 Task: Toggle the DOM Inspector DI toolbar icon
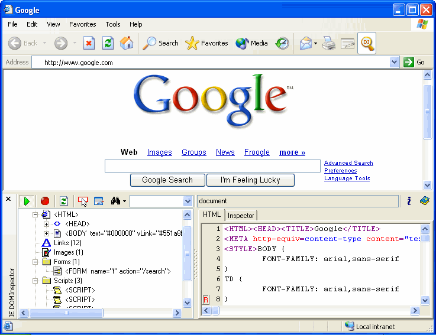(367, 43)
